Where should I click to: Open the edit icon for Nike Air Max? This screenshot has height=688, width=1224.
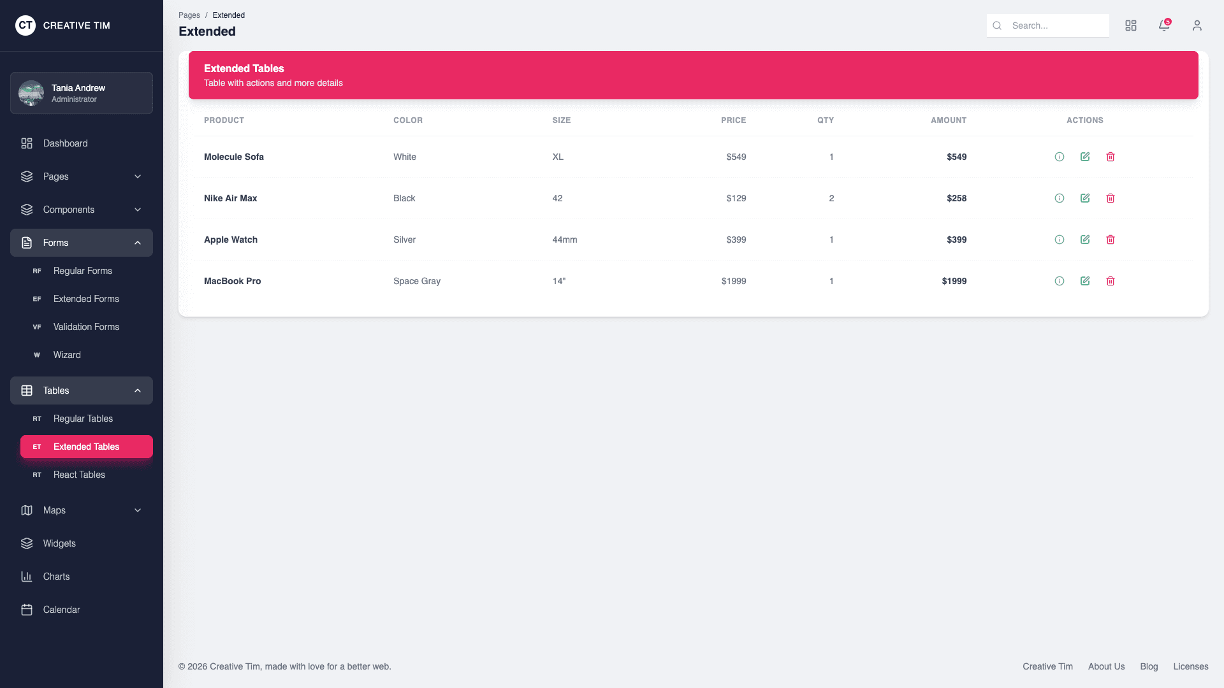(1086, 198)
